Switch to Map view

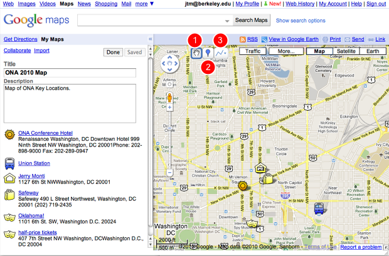(x=319, y=51)
